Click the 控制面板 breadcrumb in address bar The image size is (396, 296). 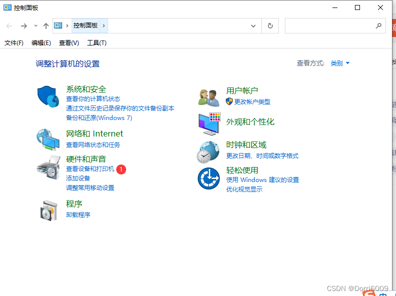(86, 25)
